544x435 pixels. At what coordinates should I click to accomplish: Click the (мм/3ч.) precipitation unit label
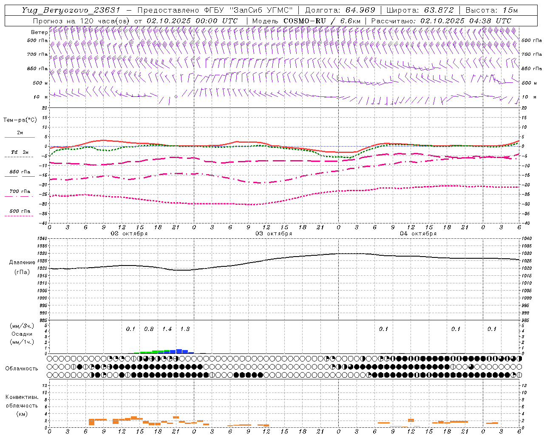pos(22,326)
